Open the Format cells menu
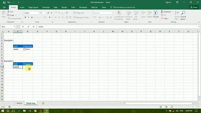Image resolution: width=201 pixels, height=113 pixels. [156, 15]
